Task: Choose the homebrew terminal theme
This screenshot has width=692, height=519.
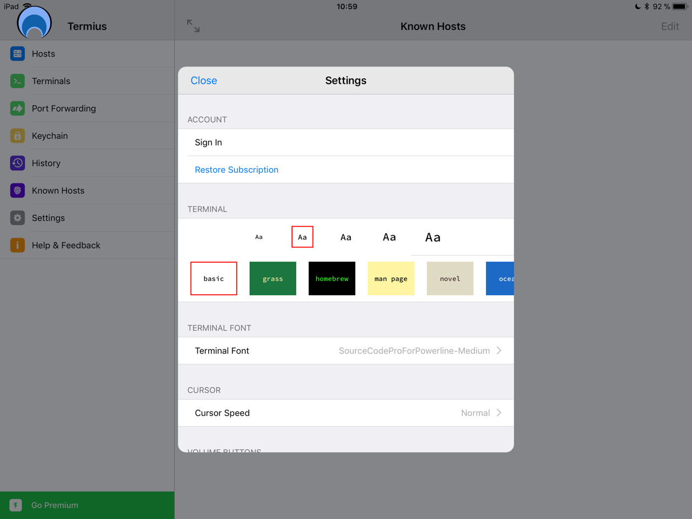Action: 332,278
